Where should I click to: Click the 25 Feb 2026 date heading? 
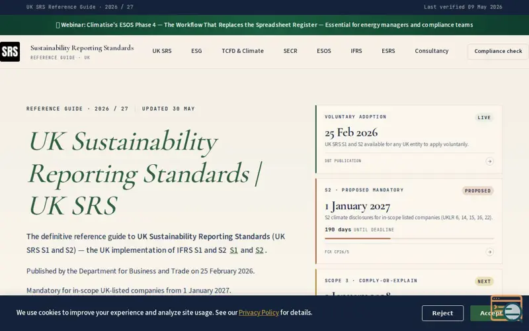tap(351, 132)
